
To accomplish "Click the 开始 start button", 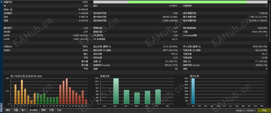I will click(264, 110).
